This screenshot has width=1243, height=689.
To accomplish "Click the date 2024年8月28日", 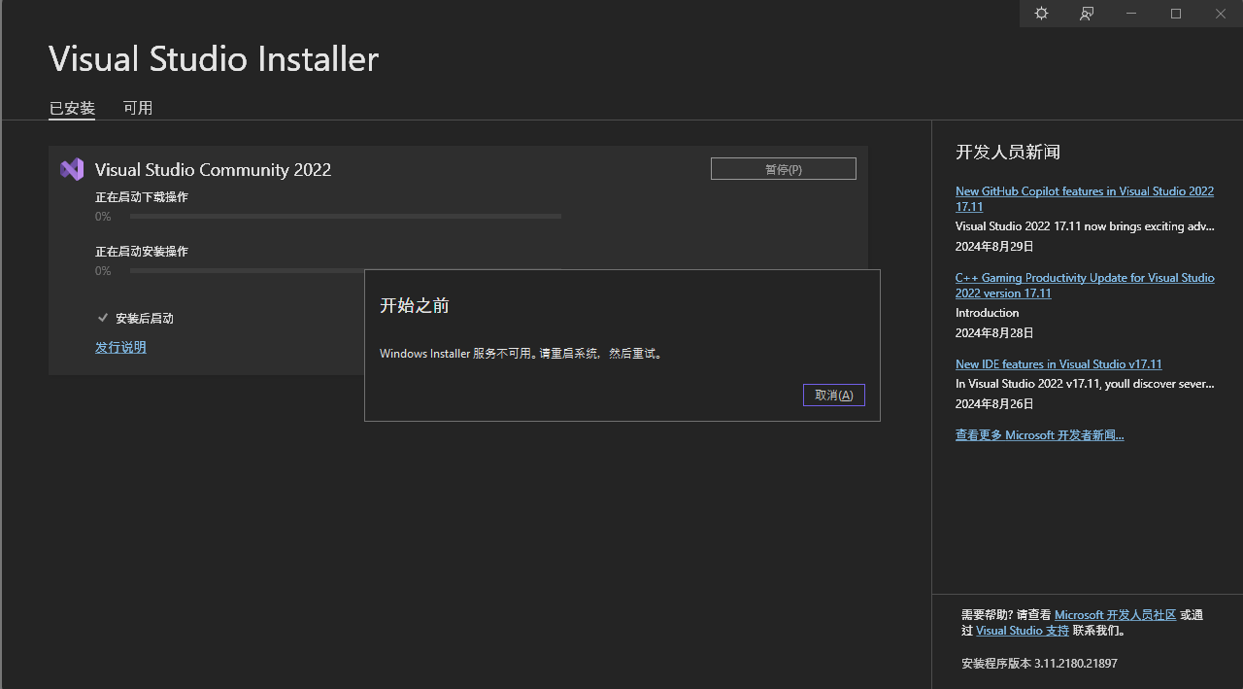I will [994, 333].
